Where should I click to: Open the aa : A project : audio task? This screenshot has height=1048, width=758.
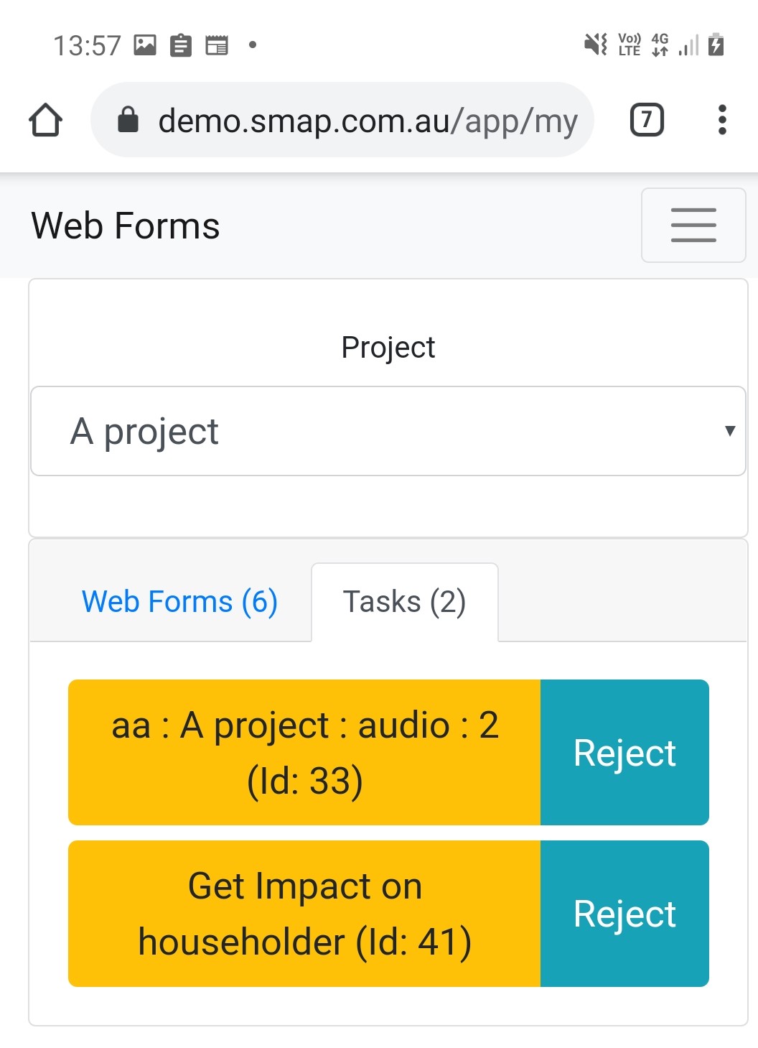304,752
